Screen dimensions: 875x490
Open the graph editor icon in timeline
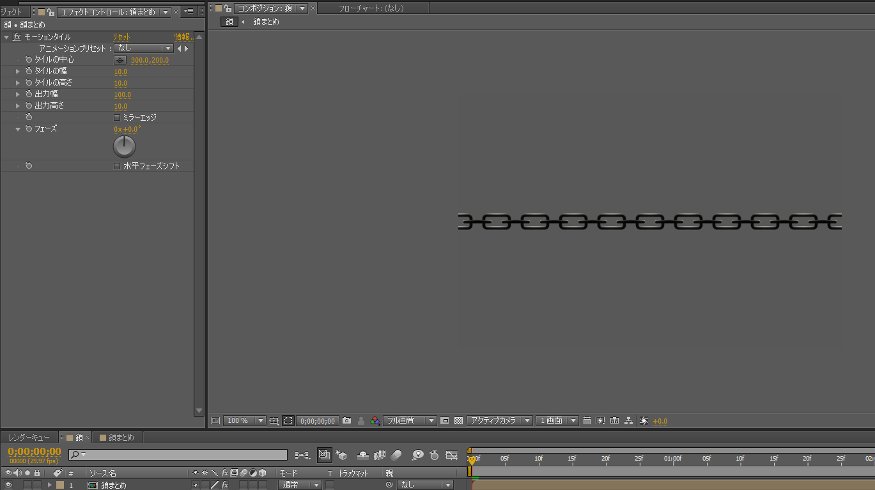tap(452, 455)
